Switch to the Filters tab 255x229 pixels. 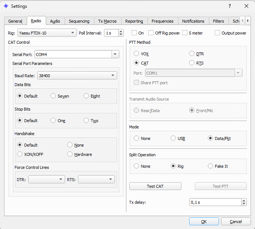point(219,21)
